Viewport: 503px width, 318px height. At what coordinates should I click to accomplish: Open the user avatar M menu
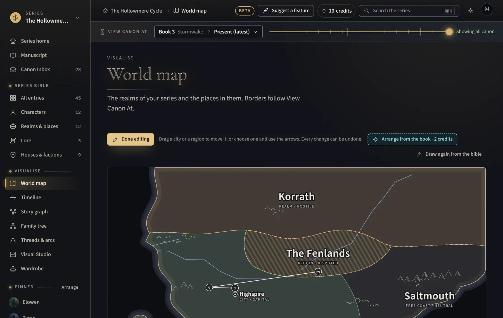click(487, 9)
